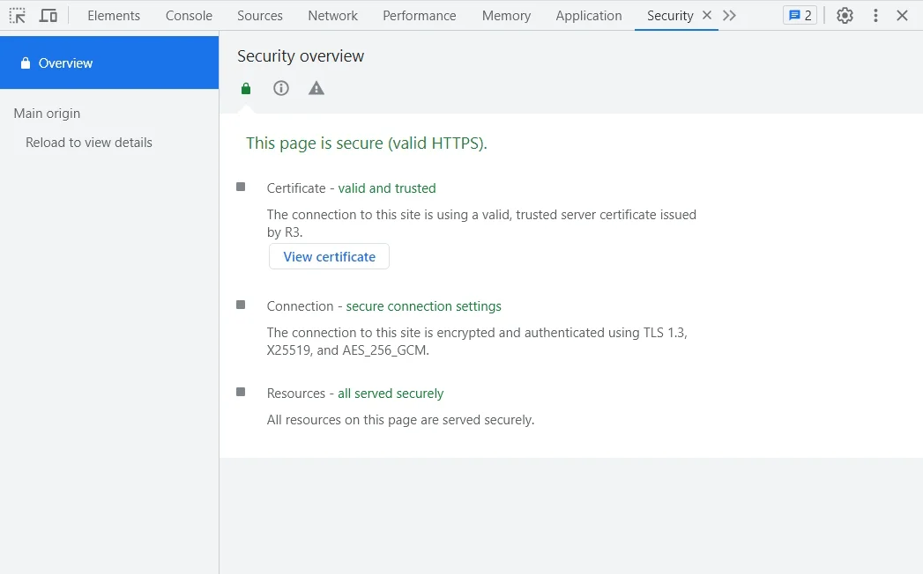Switch to the Elements tab
This screenshot has height=574, width=923.
click(114, 16)
